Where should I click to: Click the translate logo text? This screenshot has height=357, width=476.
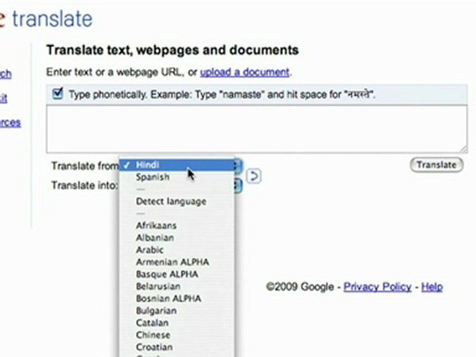point(52,19)
